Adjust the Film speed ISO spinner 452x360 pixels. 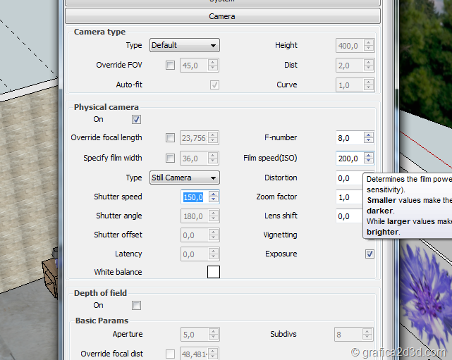tap(369, 159)
